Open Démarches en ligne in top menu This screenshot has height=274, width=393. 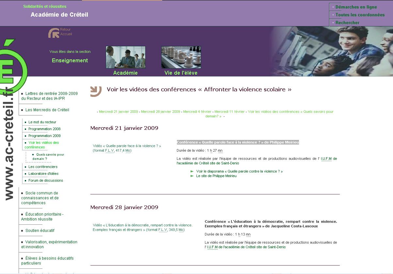(x=356, y=7)
